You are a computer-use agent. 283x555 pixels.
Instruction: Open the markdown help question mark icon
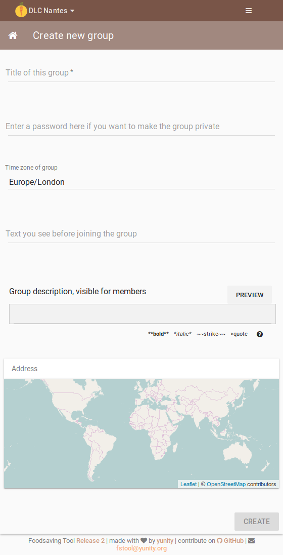(x=260, y=334)
